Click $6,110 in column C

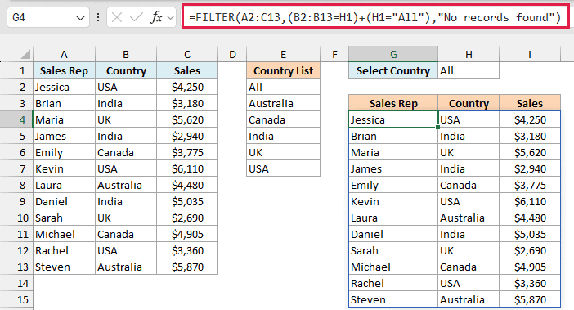point(187,168)
